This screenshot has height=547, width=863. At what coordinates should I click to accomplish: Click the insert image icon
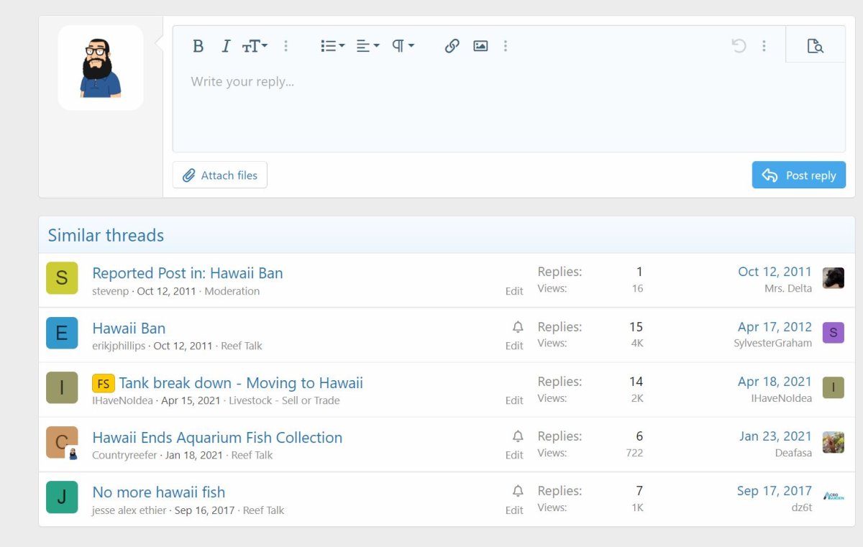click(480, 46)
